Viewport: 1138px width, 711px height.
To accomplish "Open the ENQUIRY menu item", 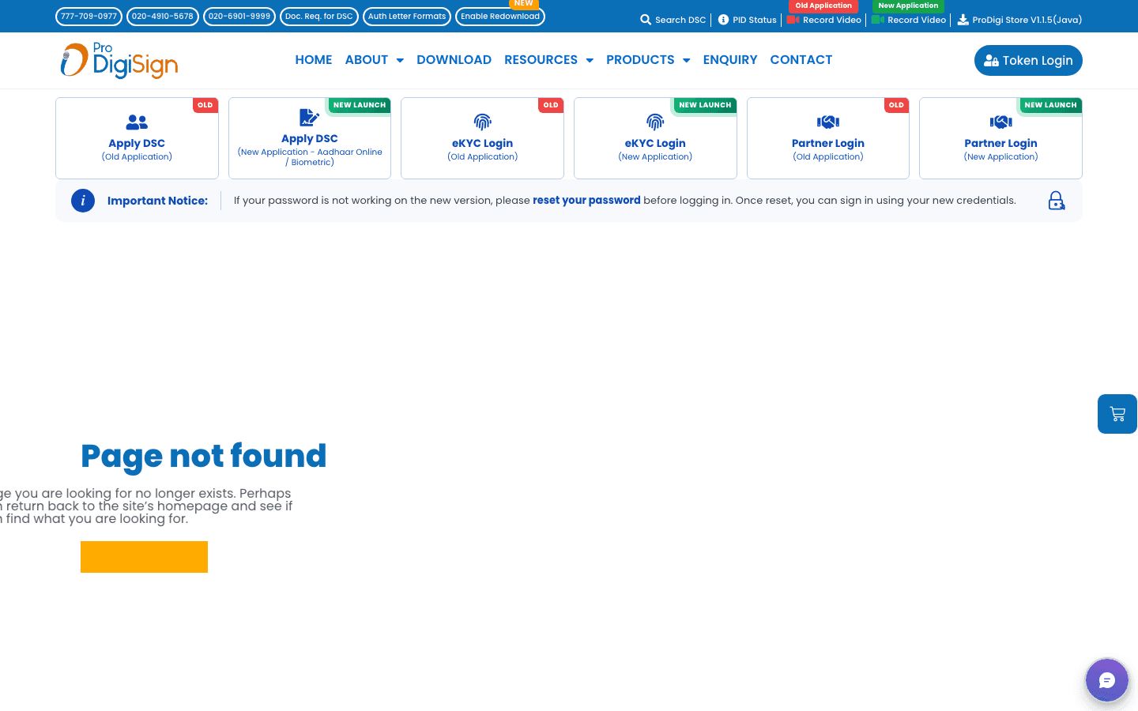I will tap(730, 60).
